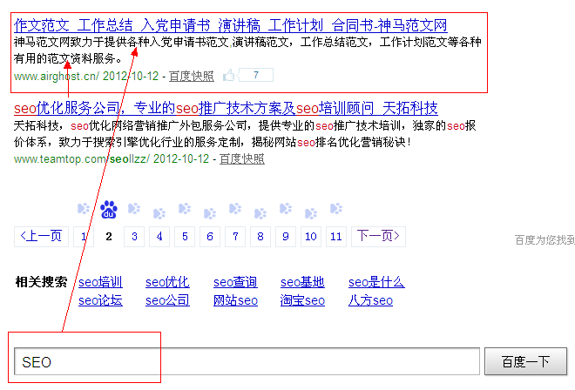
Task: Open 百度快照 for the teamtop.com result
Action: (x=241, y=158)
